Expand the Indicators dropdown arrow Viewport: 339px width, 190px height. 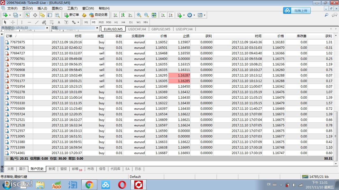pyautogui.click(x=184, y=15)
